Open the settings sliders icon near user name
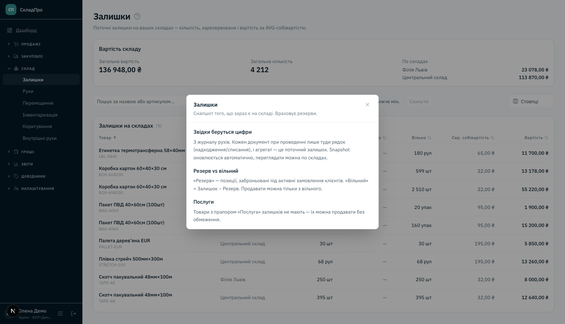Viewport: 565px width, 324px height. click(60, 314)
